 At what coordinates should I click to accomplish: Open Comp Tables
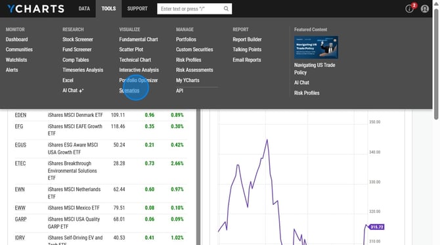coord(76,60)
